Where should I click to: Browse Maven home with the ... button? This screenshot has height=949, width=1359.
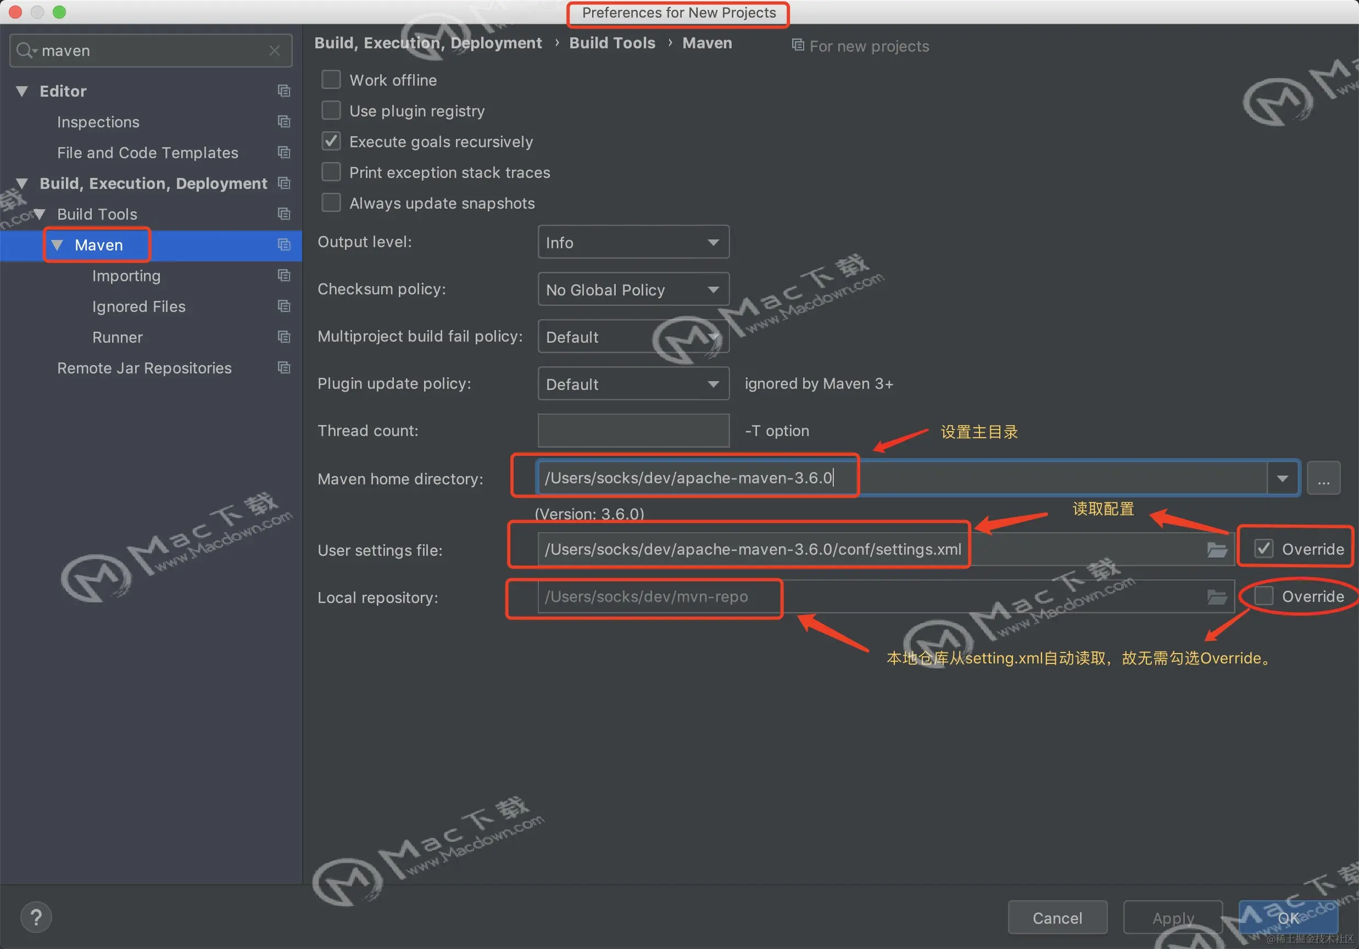1323,478
